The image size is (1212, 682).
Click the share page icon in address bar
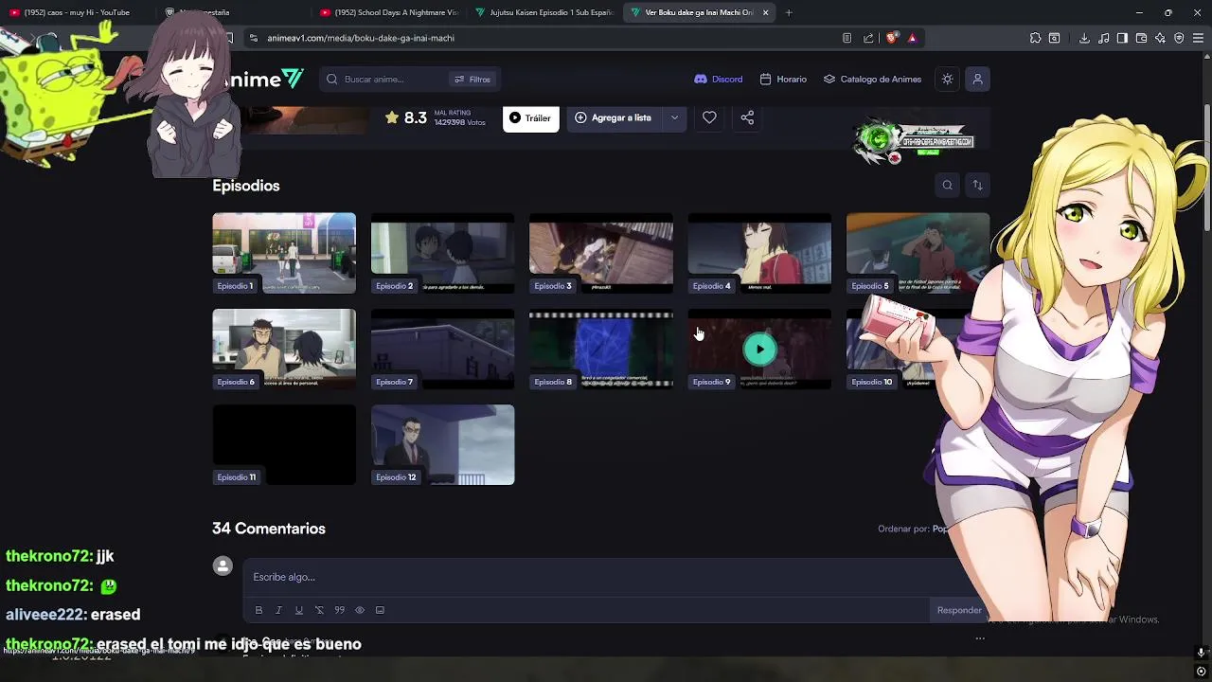868,38
